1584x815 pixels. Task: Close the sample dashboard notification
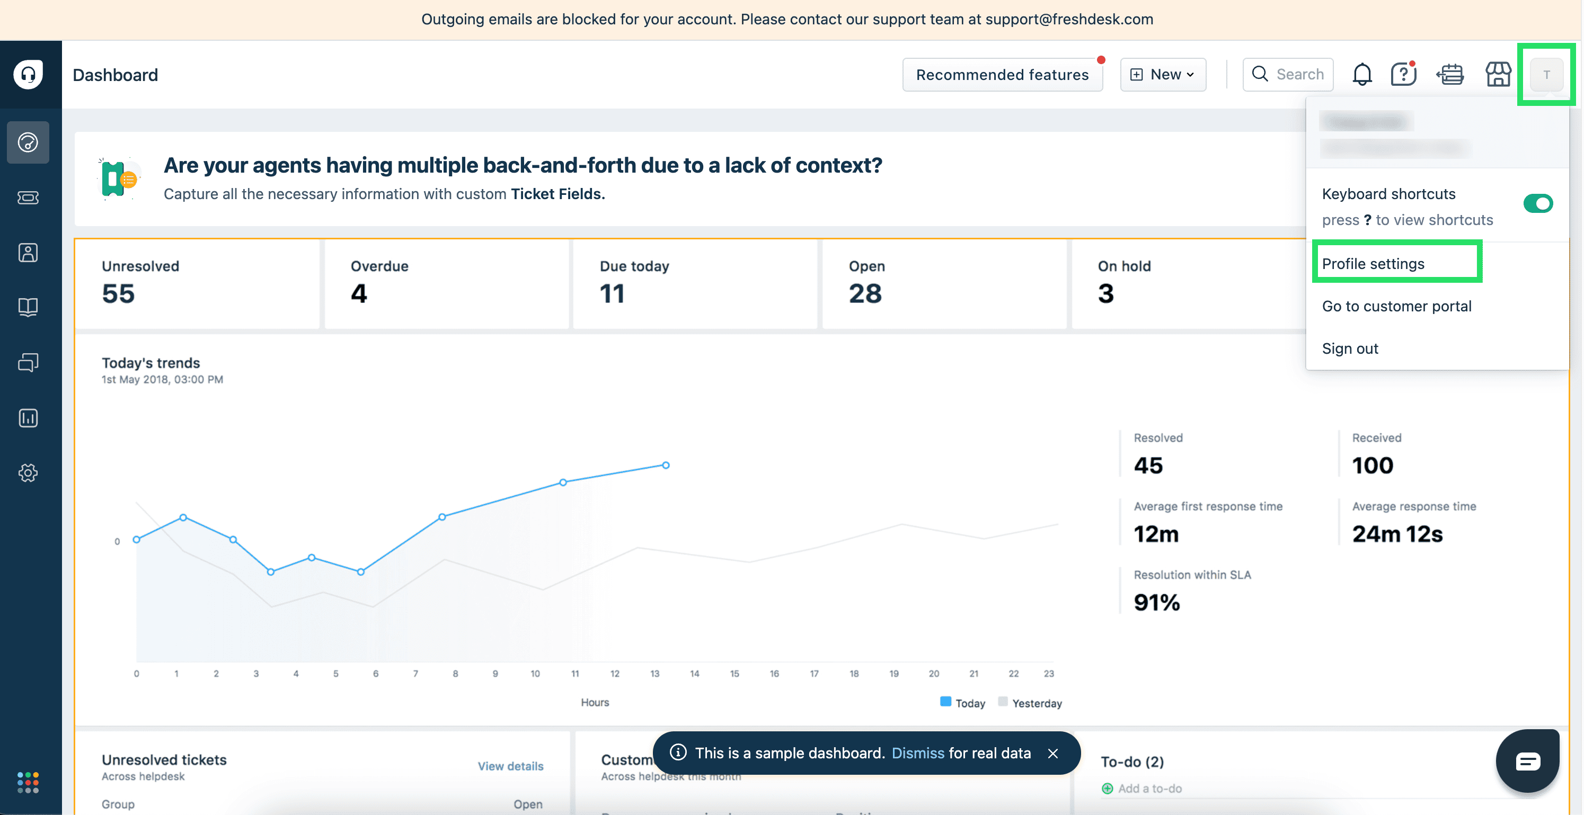click(x=1052, y=753)
